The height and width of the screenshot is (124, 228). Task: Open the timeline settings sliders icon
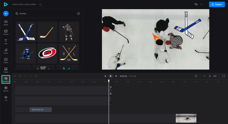[196, 76]
